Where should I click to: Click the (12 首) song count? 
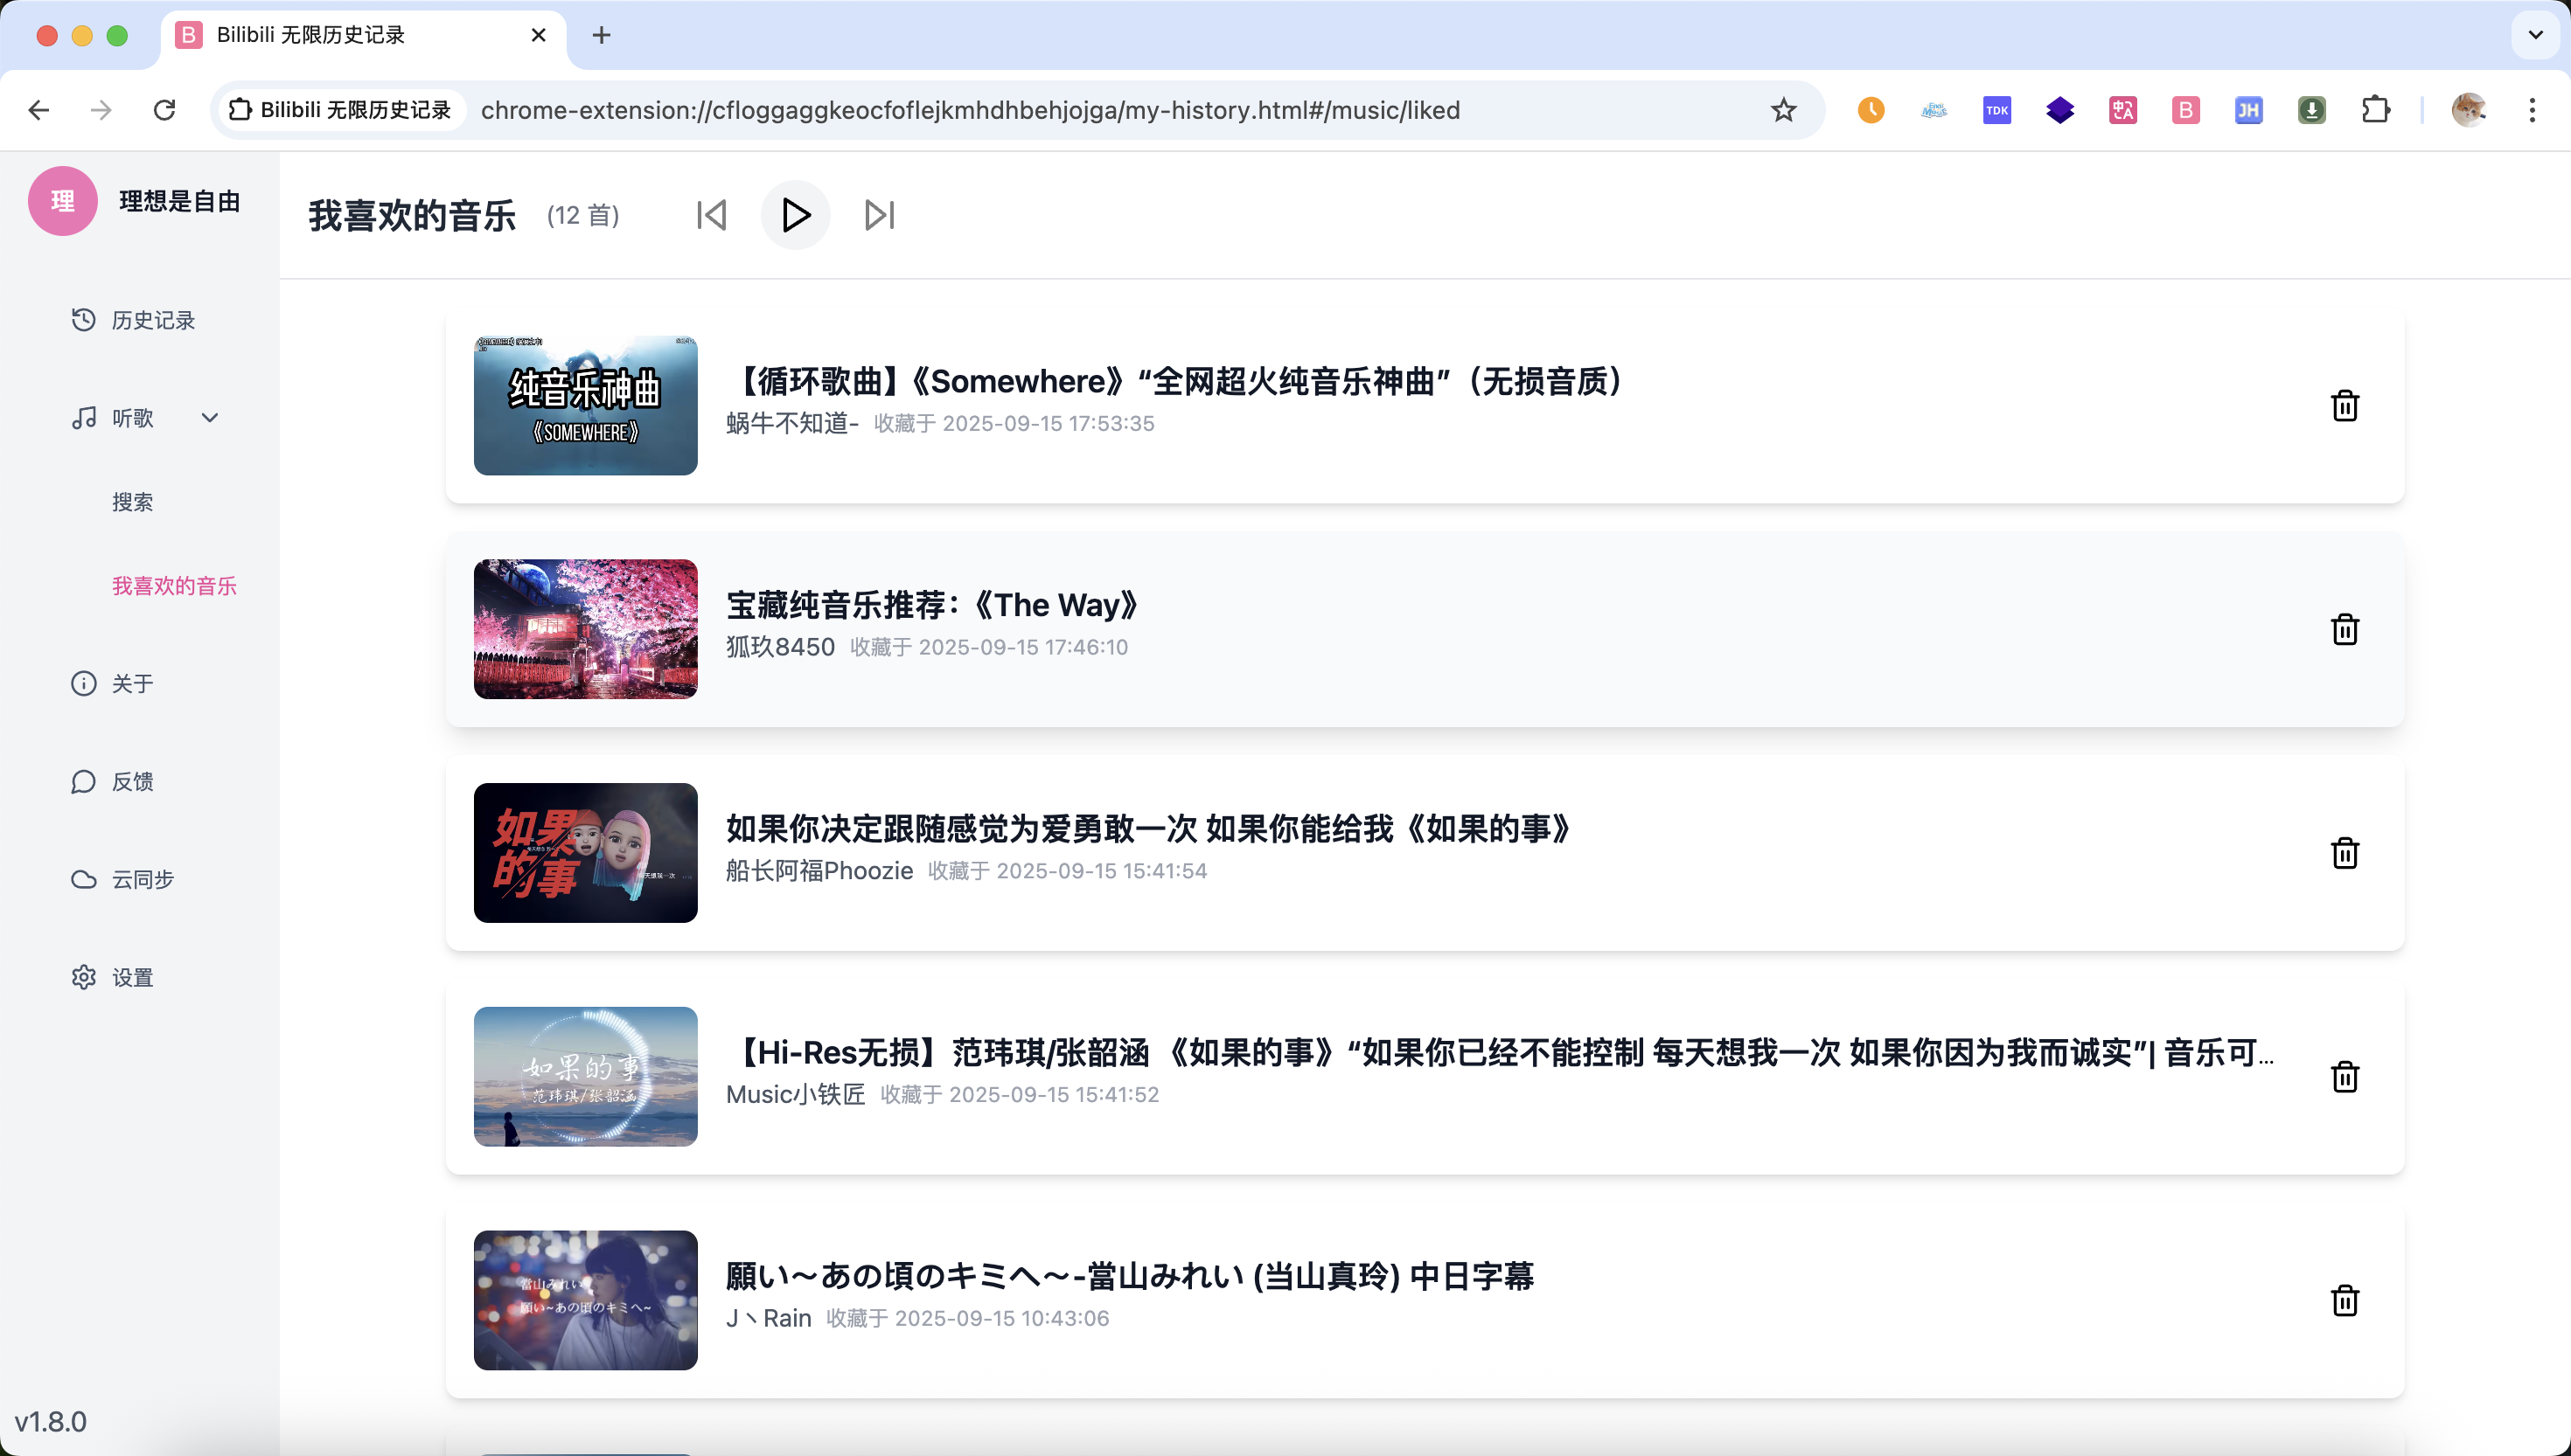[583, 216]
